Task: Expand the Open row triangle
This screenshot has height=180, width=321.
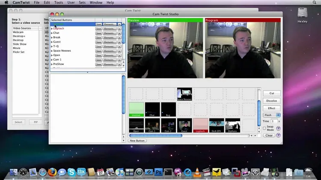Action: click(52, 55)
